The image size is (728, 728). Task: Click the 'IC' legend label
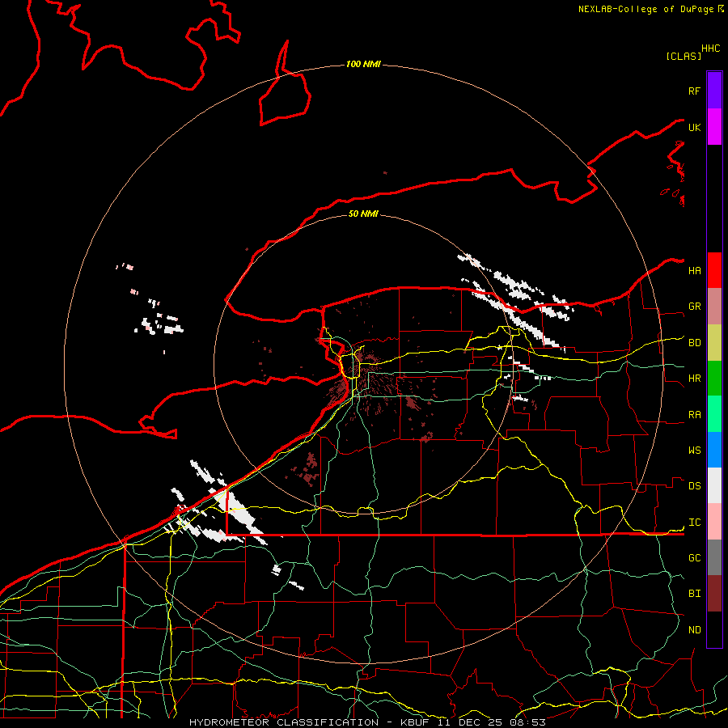pyautogui.click(x=694, y=523)
